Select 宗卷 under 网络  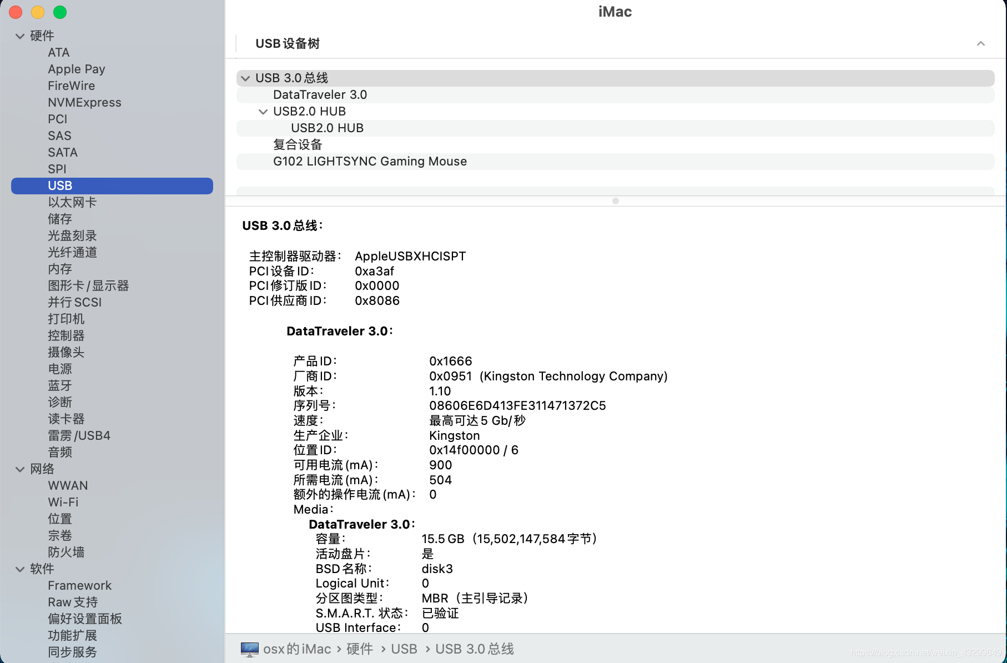[60, 536]
